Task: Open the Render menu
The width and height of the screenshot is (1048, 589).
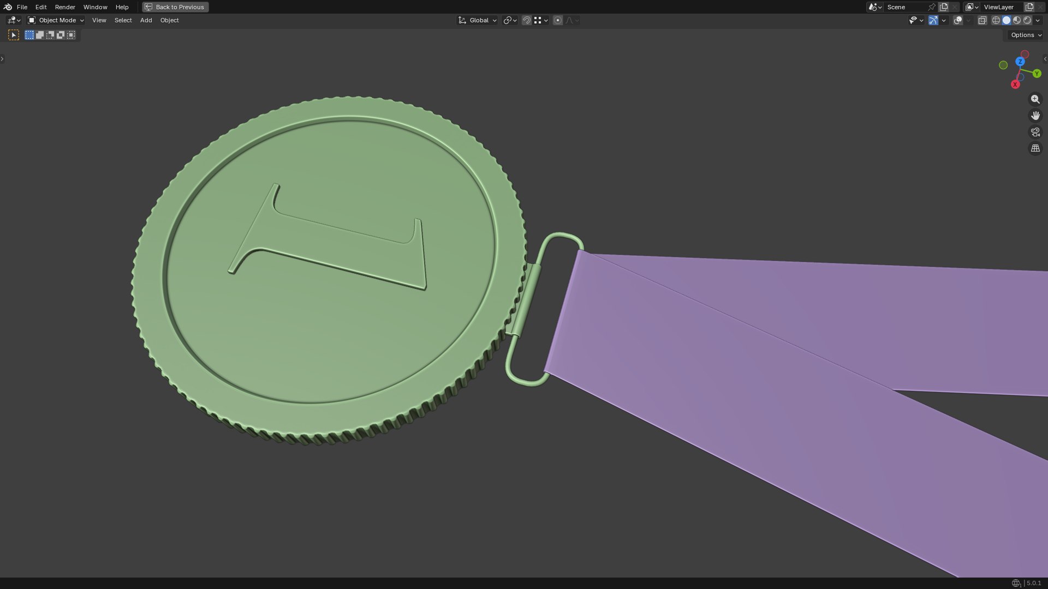Action: (x=65, y=7)
